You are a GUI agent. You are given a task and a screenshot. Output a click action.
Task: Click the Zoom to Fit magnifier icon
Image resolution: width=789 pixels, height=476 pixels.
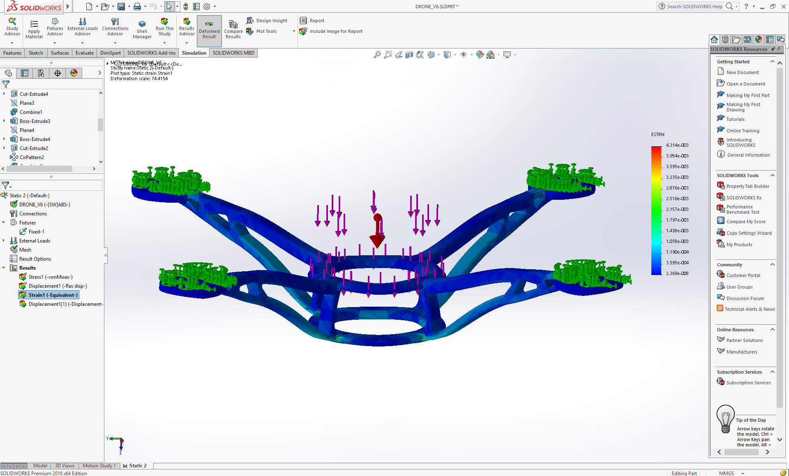click(x=377, y=55)
